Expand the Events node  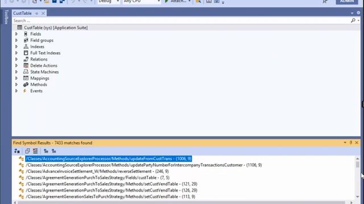(16, 91)
